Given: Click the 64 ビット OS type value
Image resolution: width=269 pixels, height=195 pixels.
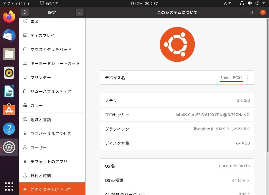Looking at the screenshot, I should pyautogui.click(x=241, y=180).
